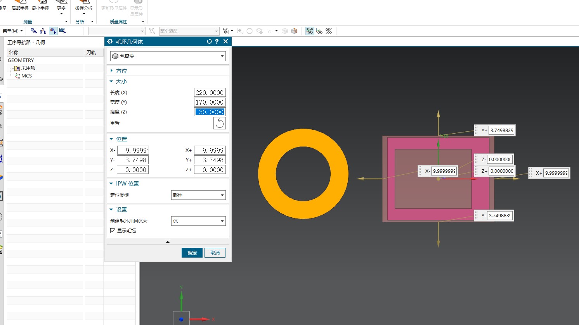Open the 最小半径 measurement tool

pyautogui.click(x=40, y=5)
